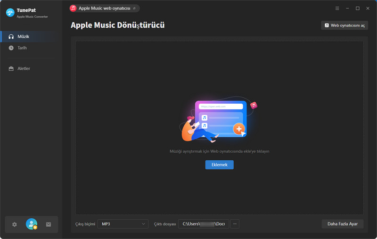The width and height of the screenshot is (377, 239).
Task: Click the output folder path field
Action: [203, 224]
